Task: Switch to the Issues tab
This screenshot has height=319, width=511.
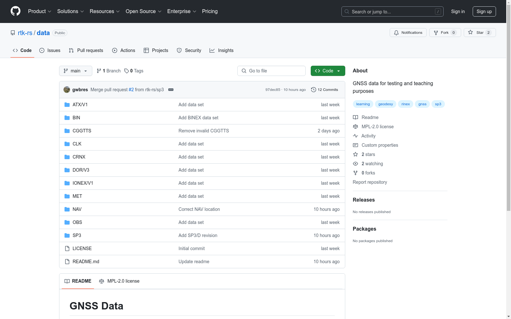Action: [x=50, y=50]
